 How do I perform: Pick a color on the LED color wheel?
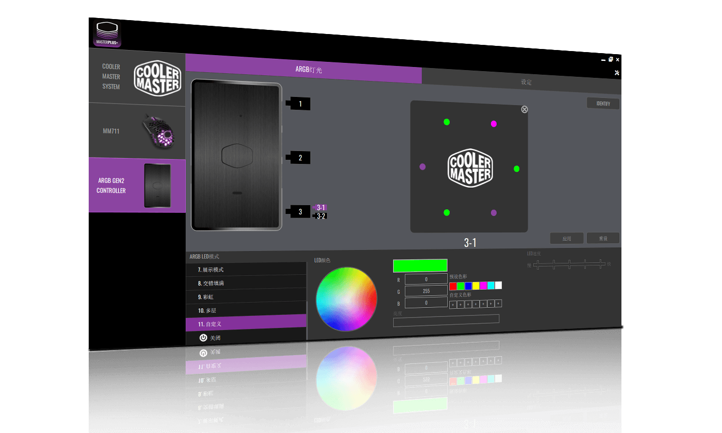pos(347,299)
